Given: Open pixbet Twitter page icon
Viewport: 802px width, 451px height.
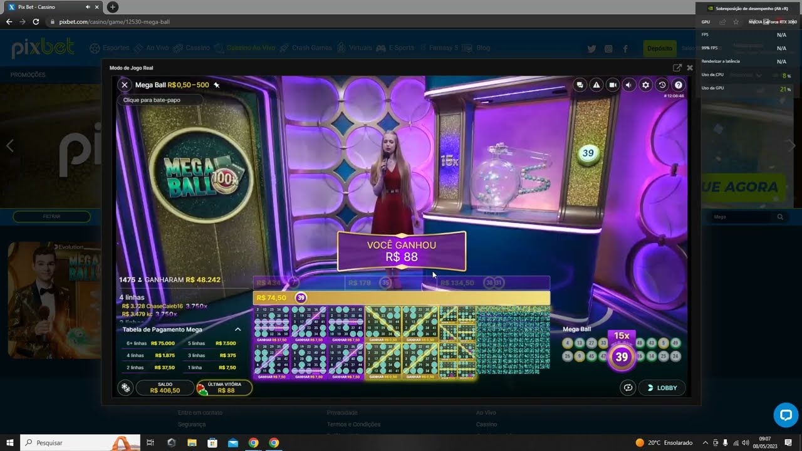Looking at the screenshot, I should tap(591, 48).
